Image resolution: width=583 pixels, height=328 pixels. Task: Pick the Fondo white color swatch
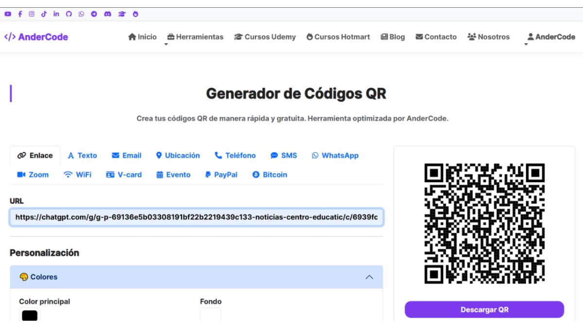210,315
